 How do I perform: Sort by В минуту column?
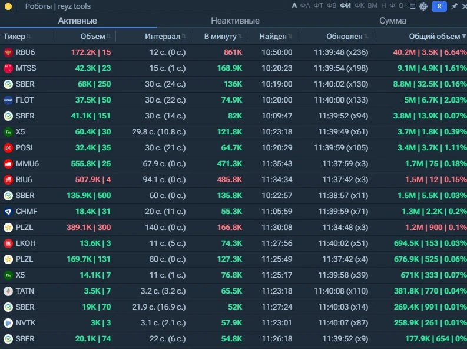tap(223, 37)
